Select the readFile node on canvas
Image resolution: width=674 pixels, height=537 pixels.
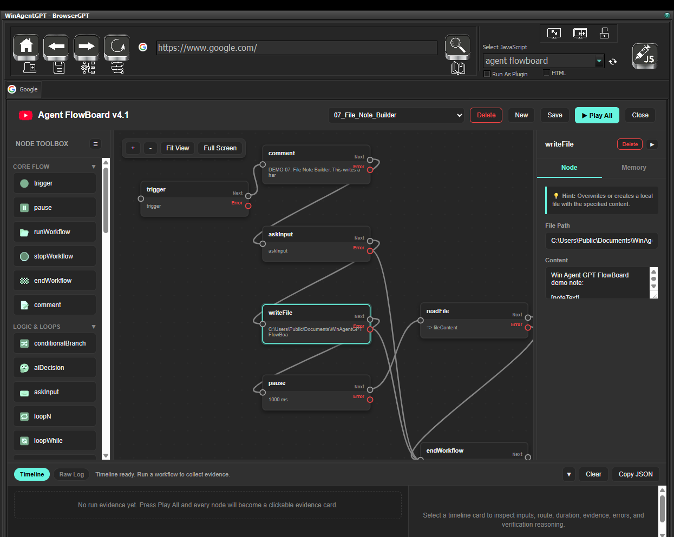(474, 320)
